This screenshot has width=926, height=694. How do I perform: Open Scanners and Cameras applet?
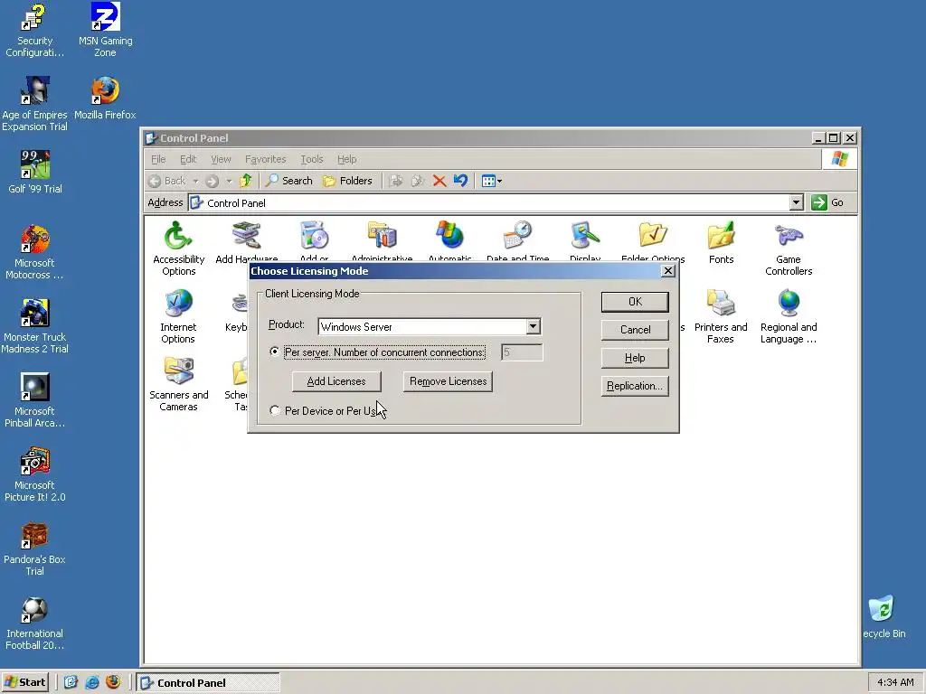pos(178,384)
